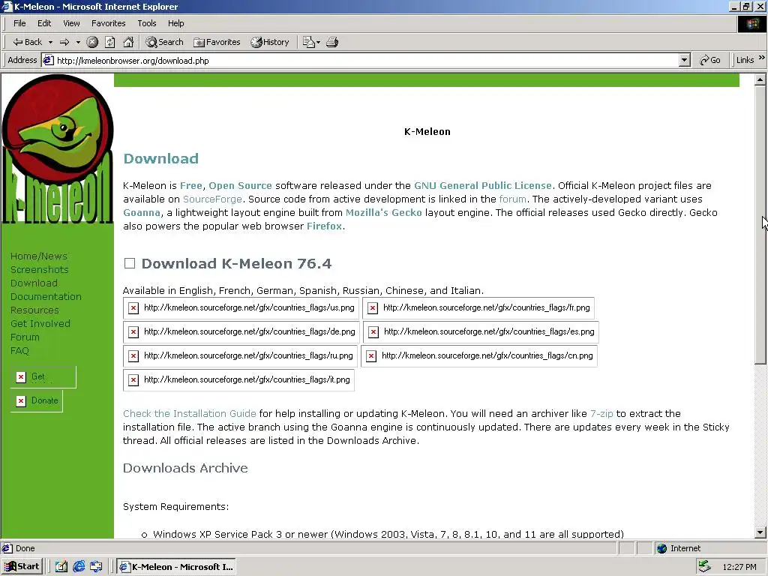Follow the SourceForge link
768x576 pixels.
(212, 199)
